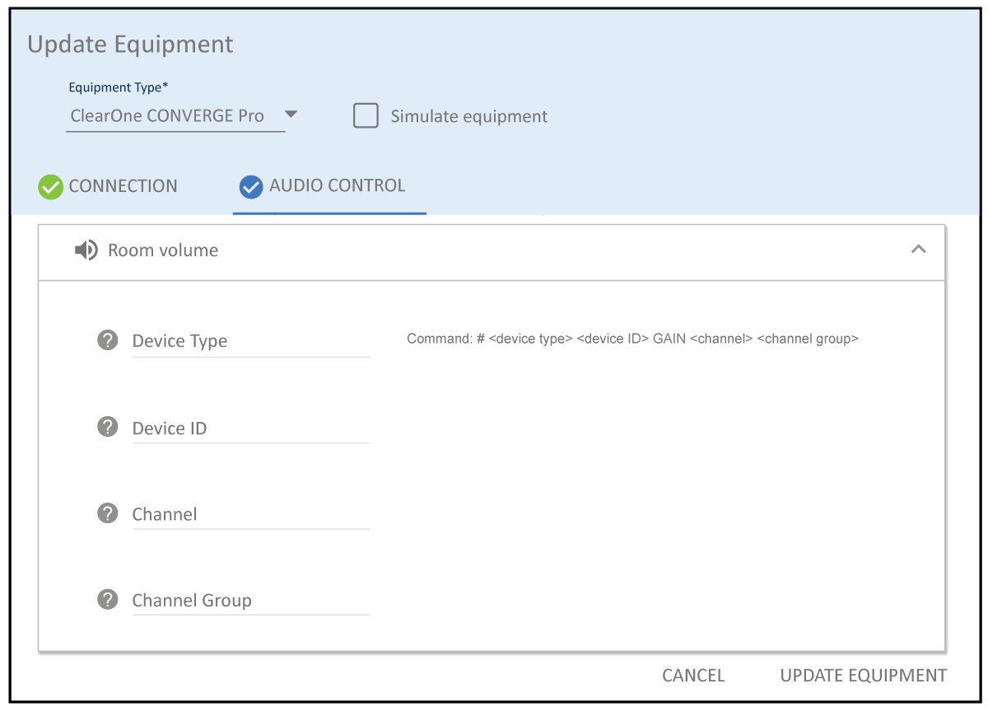Enable the Simulate equipment checkbox

(x=366, y=116)
